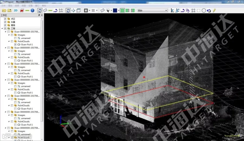Float the 工作区 panel with undock button
The width and height of the screenshot is (244, 141).
pos(39,15)
